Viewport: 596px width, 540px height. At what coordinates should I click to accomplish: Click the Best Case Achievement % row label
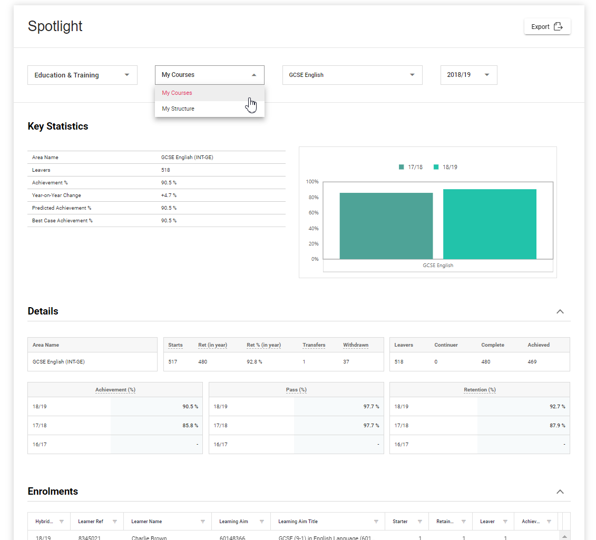pyautogui.click(x=62, y=221)
